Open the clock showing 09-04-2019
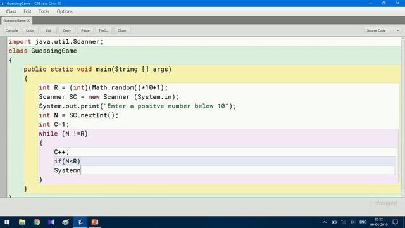Viewport: 405px width, 228px height. pyautogui.click(x=378, y=222)
